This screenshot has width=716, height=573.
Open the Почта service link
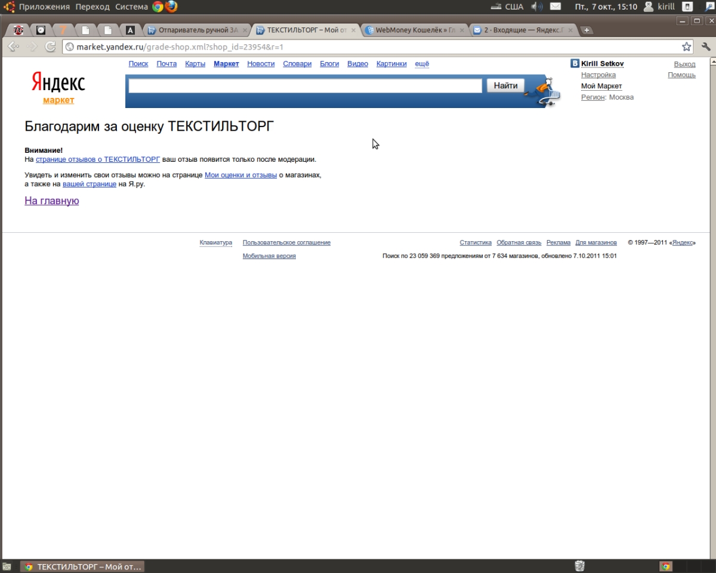coord(166,64)
